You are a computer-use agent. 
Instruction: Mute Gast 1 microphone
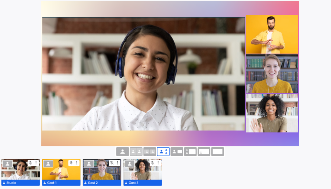(x=71, y=163)
